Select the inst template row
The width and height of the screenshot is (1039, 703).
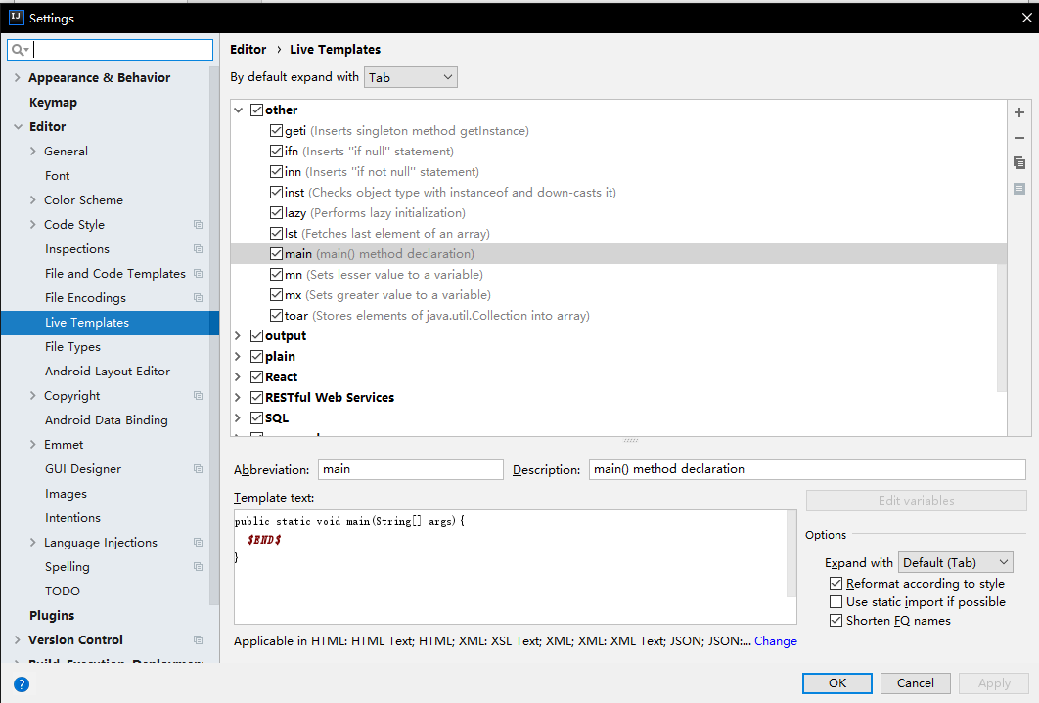click(618, 192)
